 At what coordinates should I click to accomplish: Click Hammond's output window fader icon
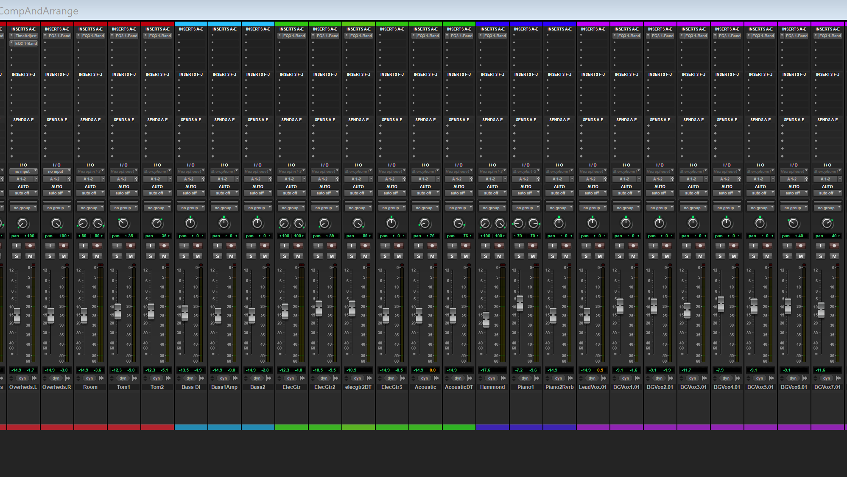[x=505, y=179]
